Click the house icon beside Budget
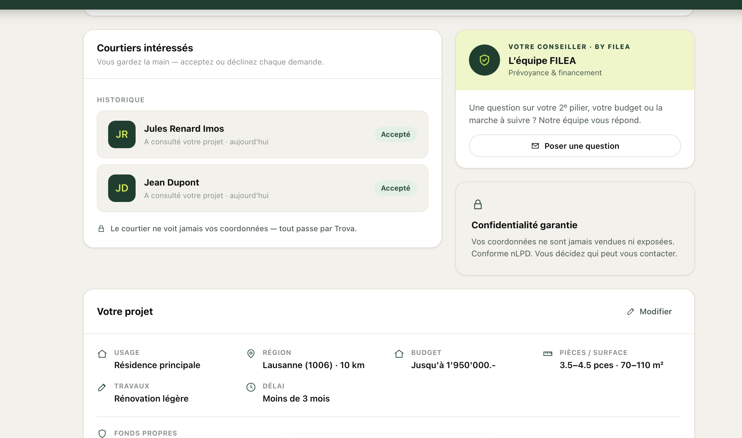742x438 pixels. [399, 354]
